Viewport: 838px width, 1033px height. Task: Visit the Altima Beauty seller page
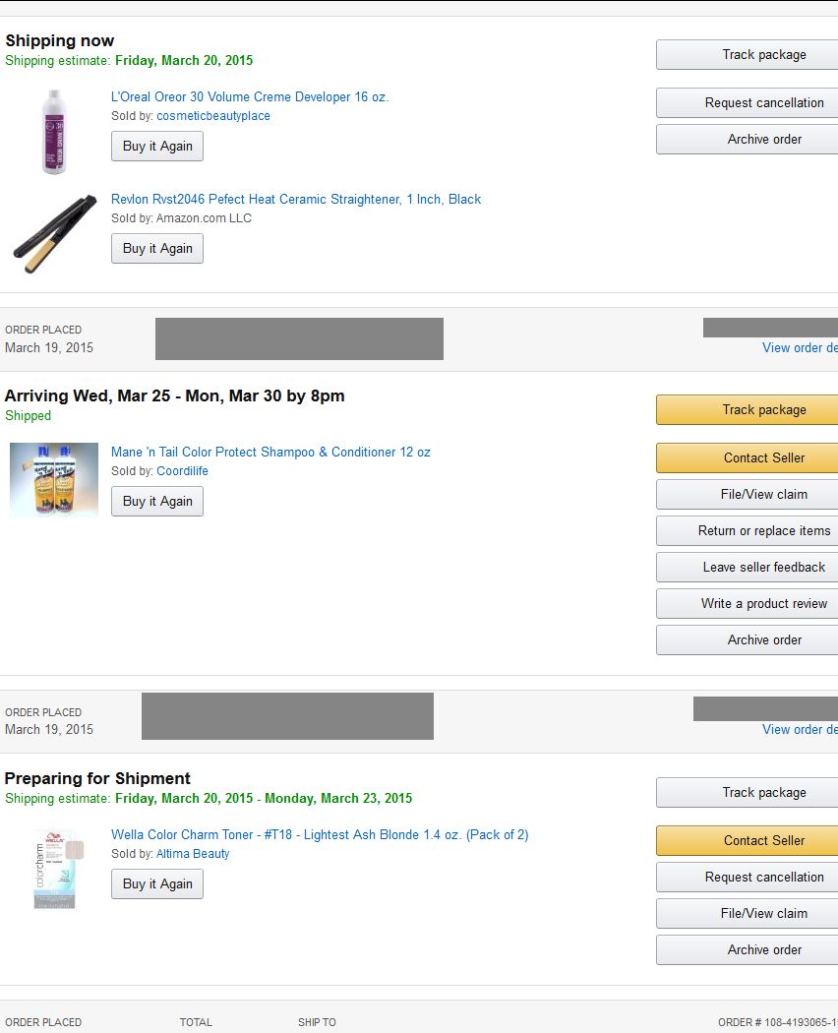coord(193,854)
